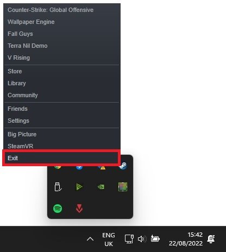Click the battery power taskbar icon

tap(155, 239)
